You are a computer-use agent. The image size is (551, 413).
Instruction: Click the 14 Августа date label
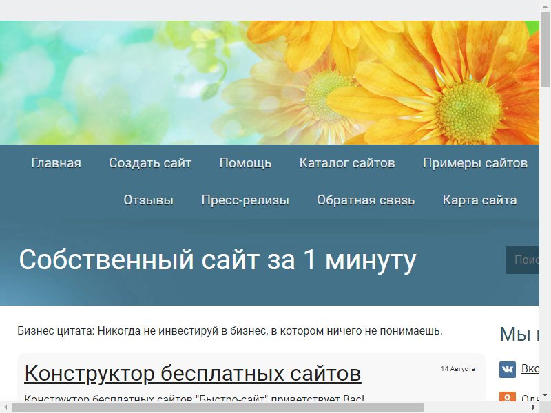pos(458,369)
